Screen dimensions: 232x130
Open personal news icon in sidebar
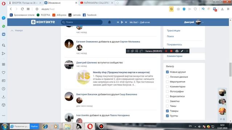tap(4, 81)
